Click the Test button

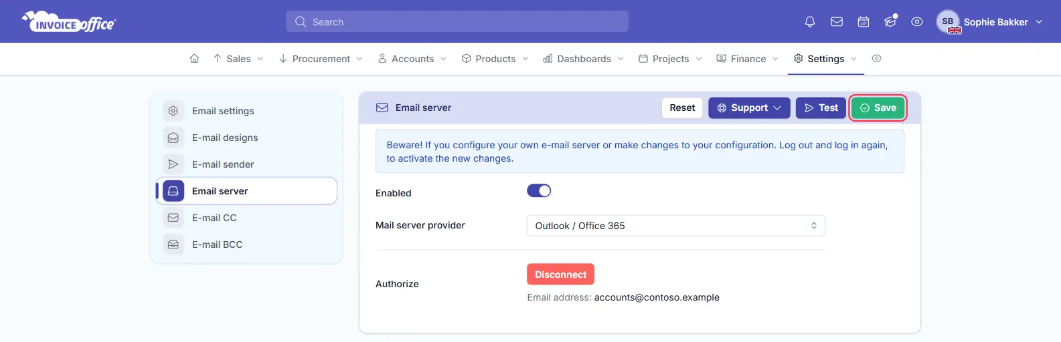point(821,108)
